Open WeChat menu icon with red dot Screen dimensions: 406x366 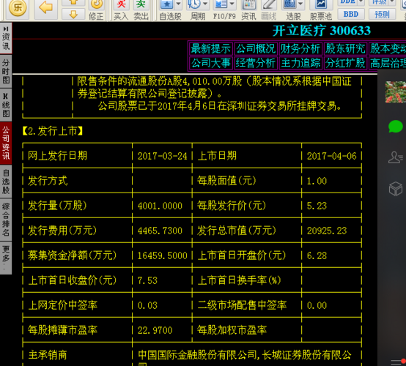(x=399, y=362)
